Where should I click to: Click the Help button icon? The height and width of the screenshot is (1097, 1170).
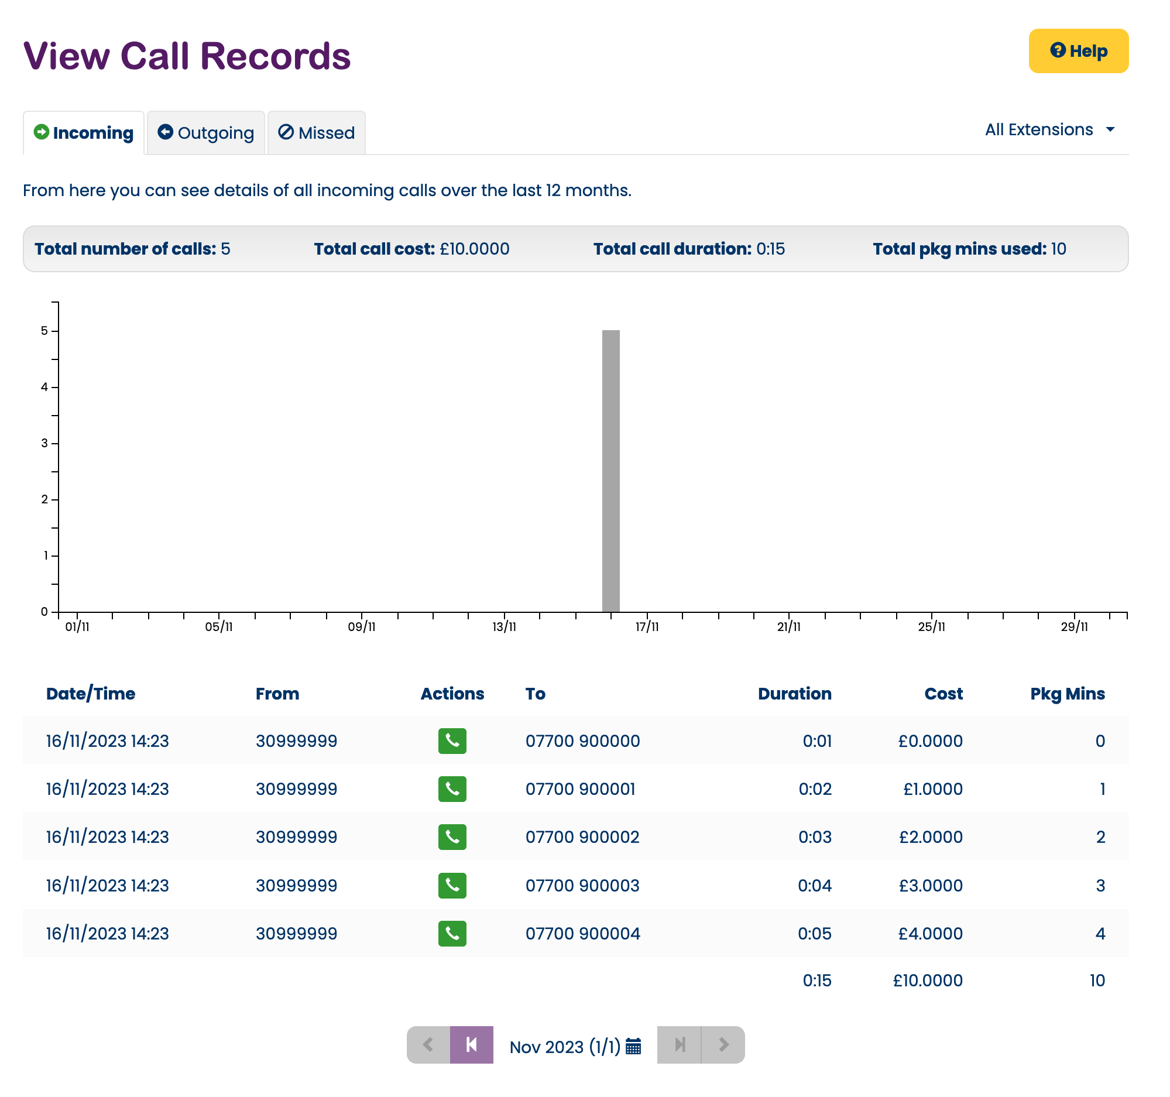point(1056,50)
